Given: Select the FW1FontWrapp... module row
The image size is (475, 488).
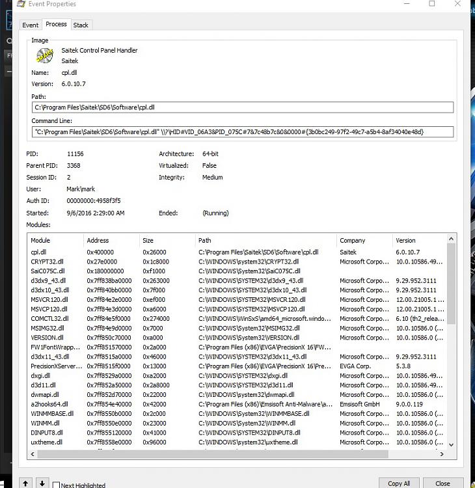Looking at the screenshot, I should click(238, 347).
